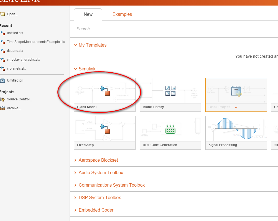Open recent file vrplanets.slx
Viewport: 278px width, 221px height.
[x=16, y=68]
